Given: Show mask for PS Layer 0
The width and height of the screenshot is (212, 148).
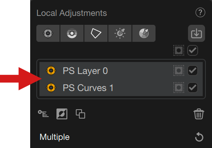Looking at the screenshot, I should point(179,71).
